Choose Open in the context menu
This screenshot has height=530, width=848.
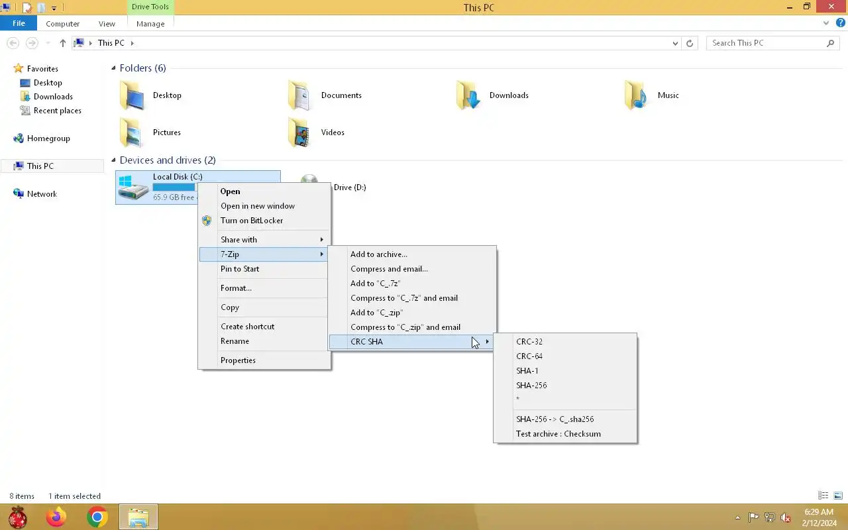264,191
